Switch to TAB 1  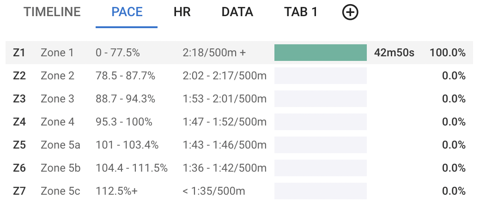(301, 12)
